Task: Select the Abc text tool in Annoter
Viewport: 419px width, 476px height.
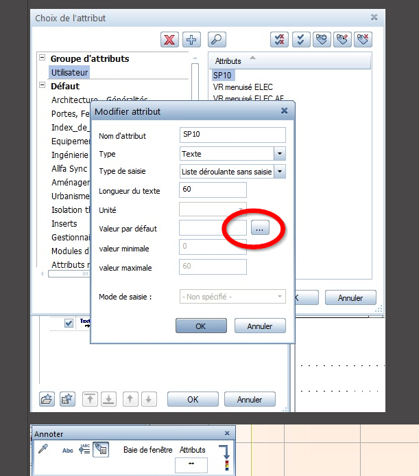Action: [68, 451]
